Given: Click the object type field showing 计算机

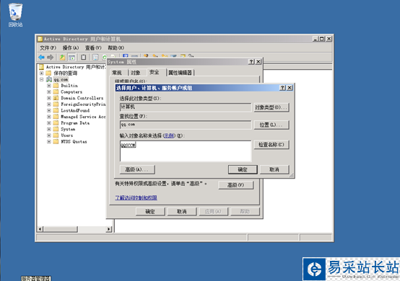Looking at the screenshot, I should tap(186, 107).
